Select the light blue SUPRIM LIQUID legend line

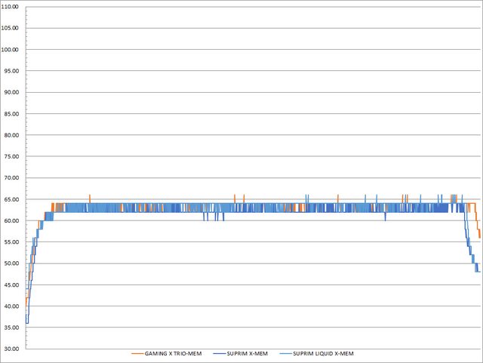click(x=284, y=353)
